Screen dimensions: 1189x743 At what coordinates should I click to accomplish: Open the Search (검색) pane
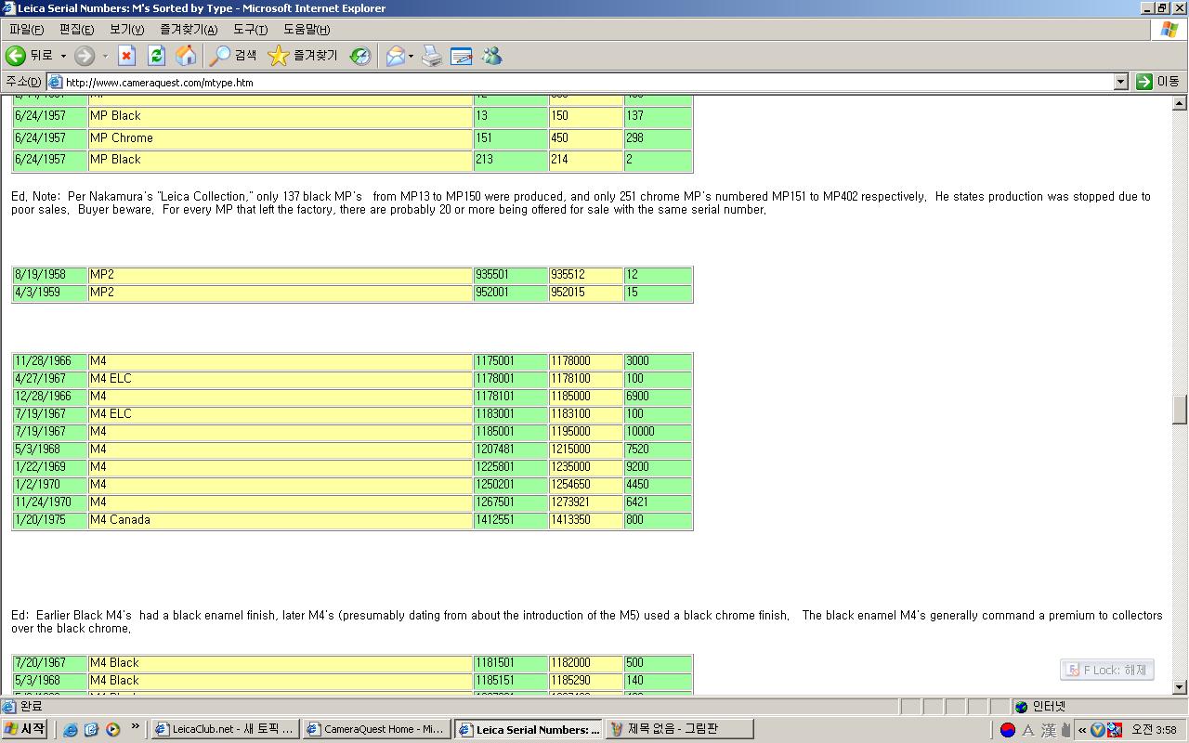(x=233, y=56)
